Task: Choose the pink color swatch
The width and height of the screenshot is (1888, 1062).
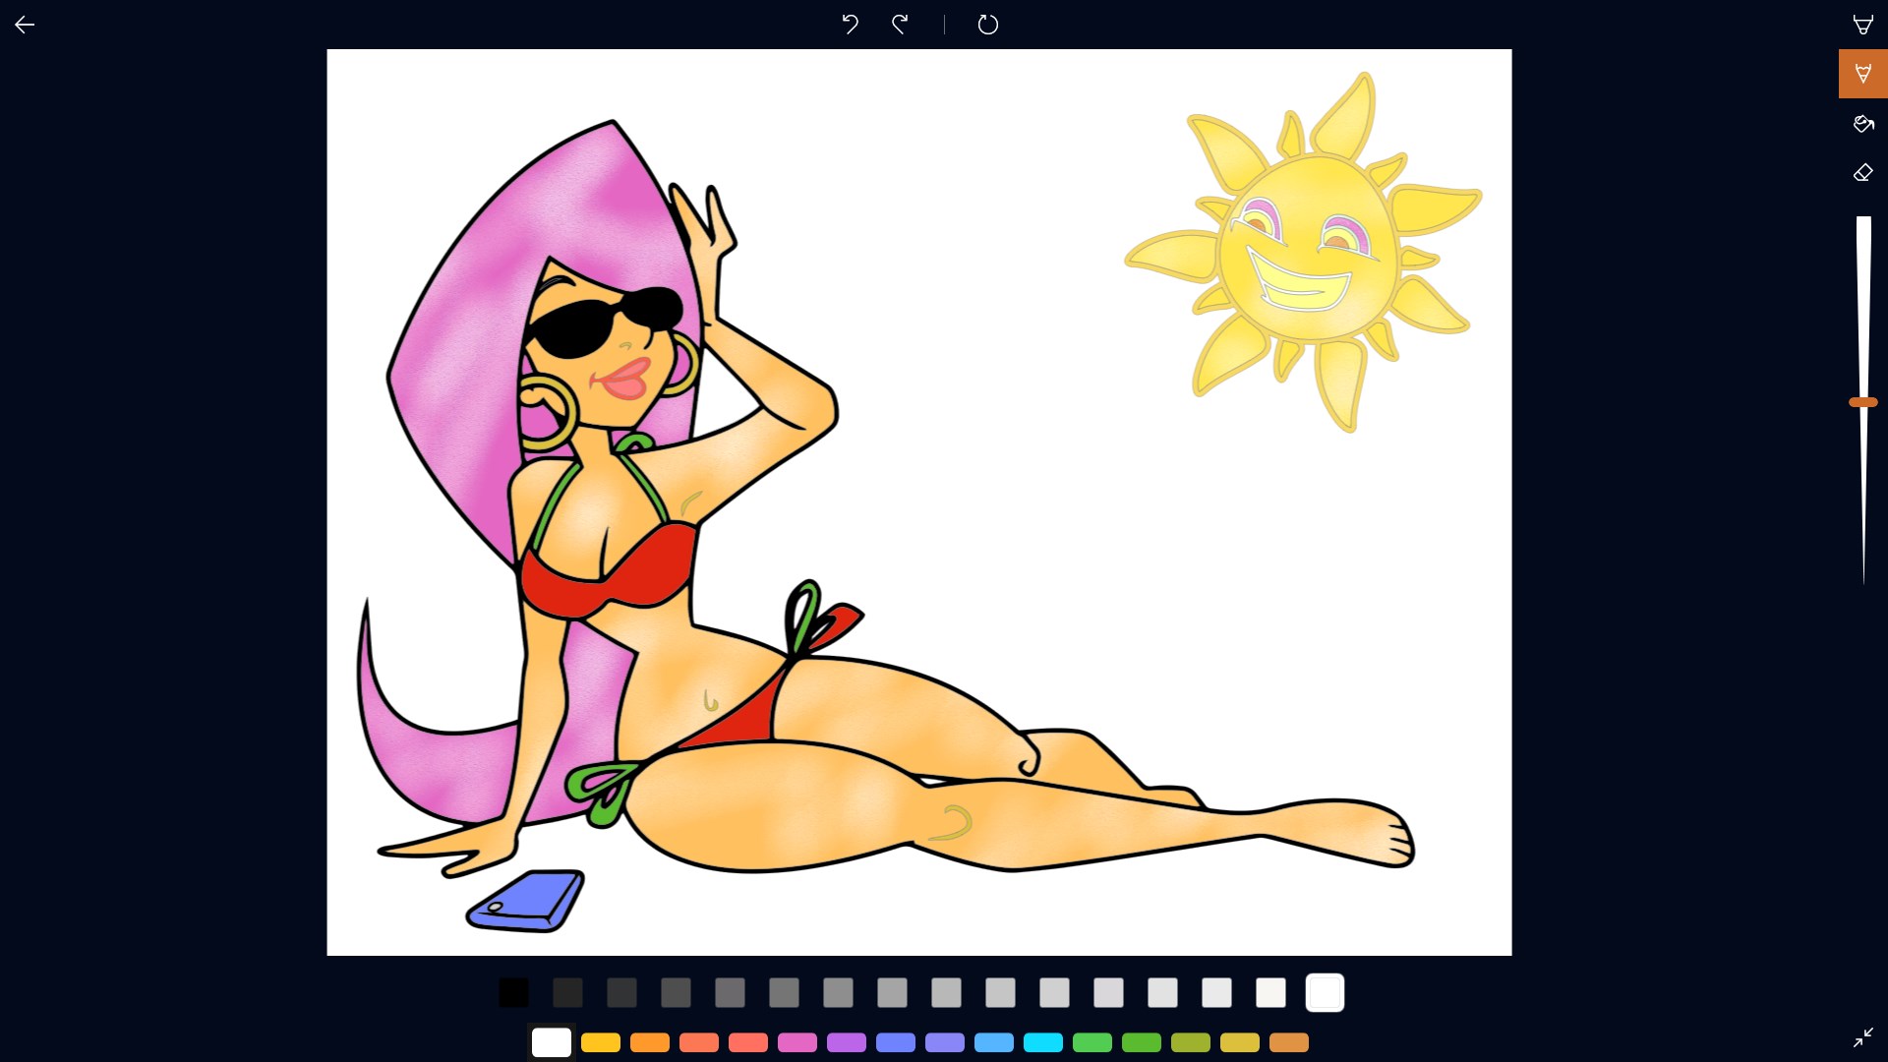Action: click(x=797, y=1042)
